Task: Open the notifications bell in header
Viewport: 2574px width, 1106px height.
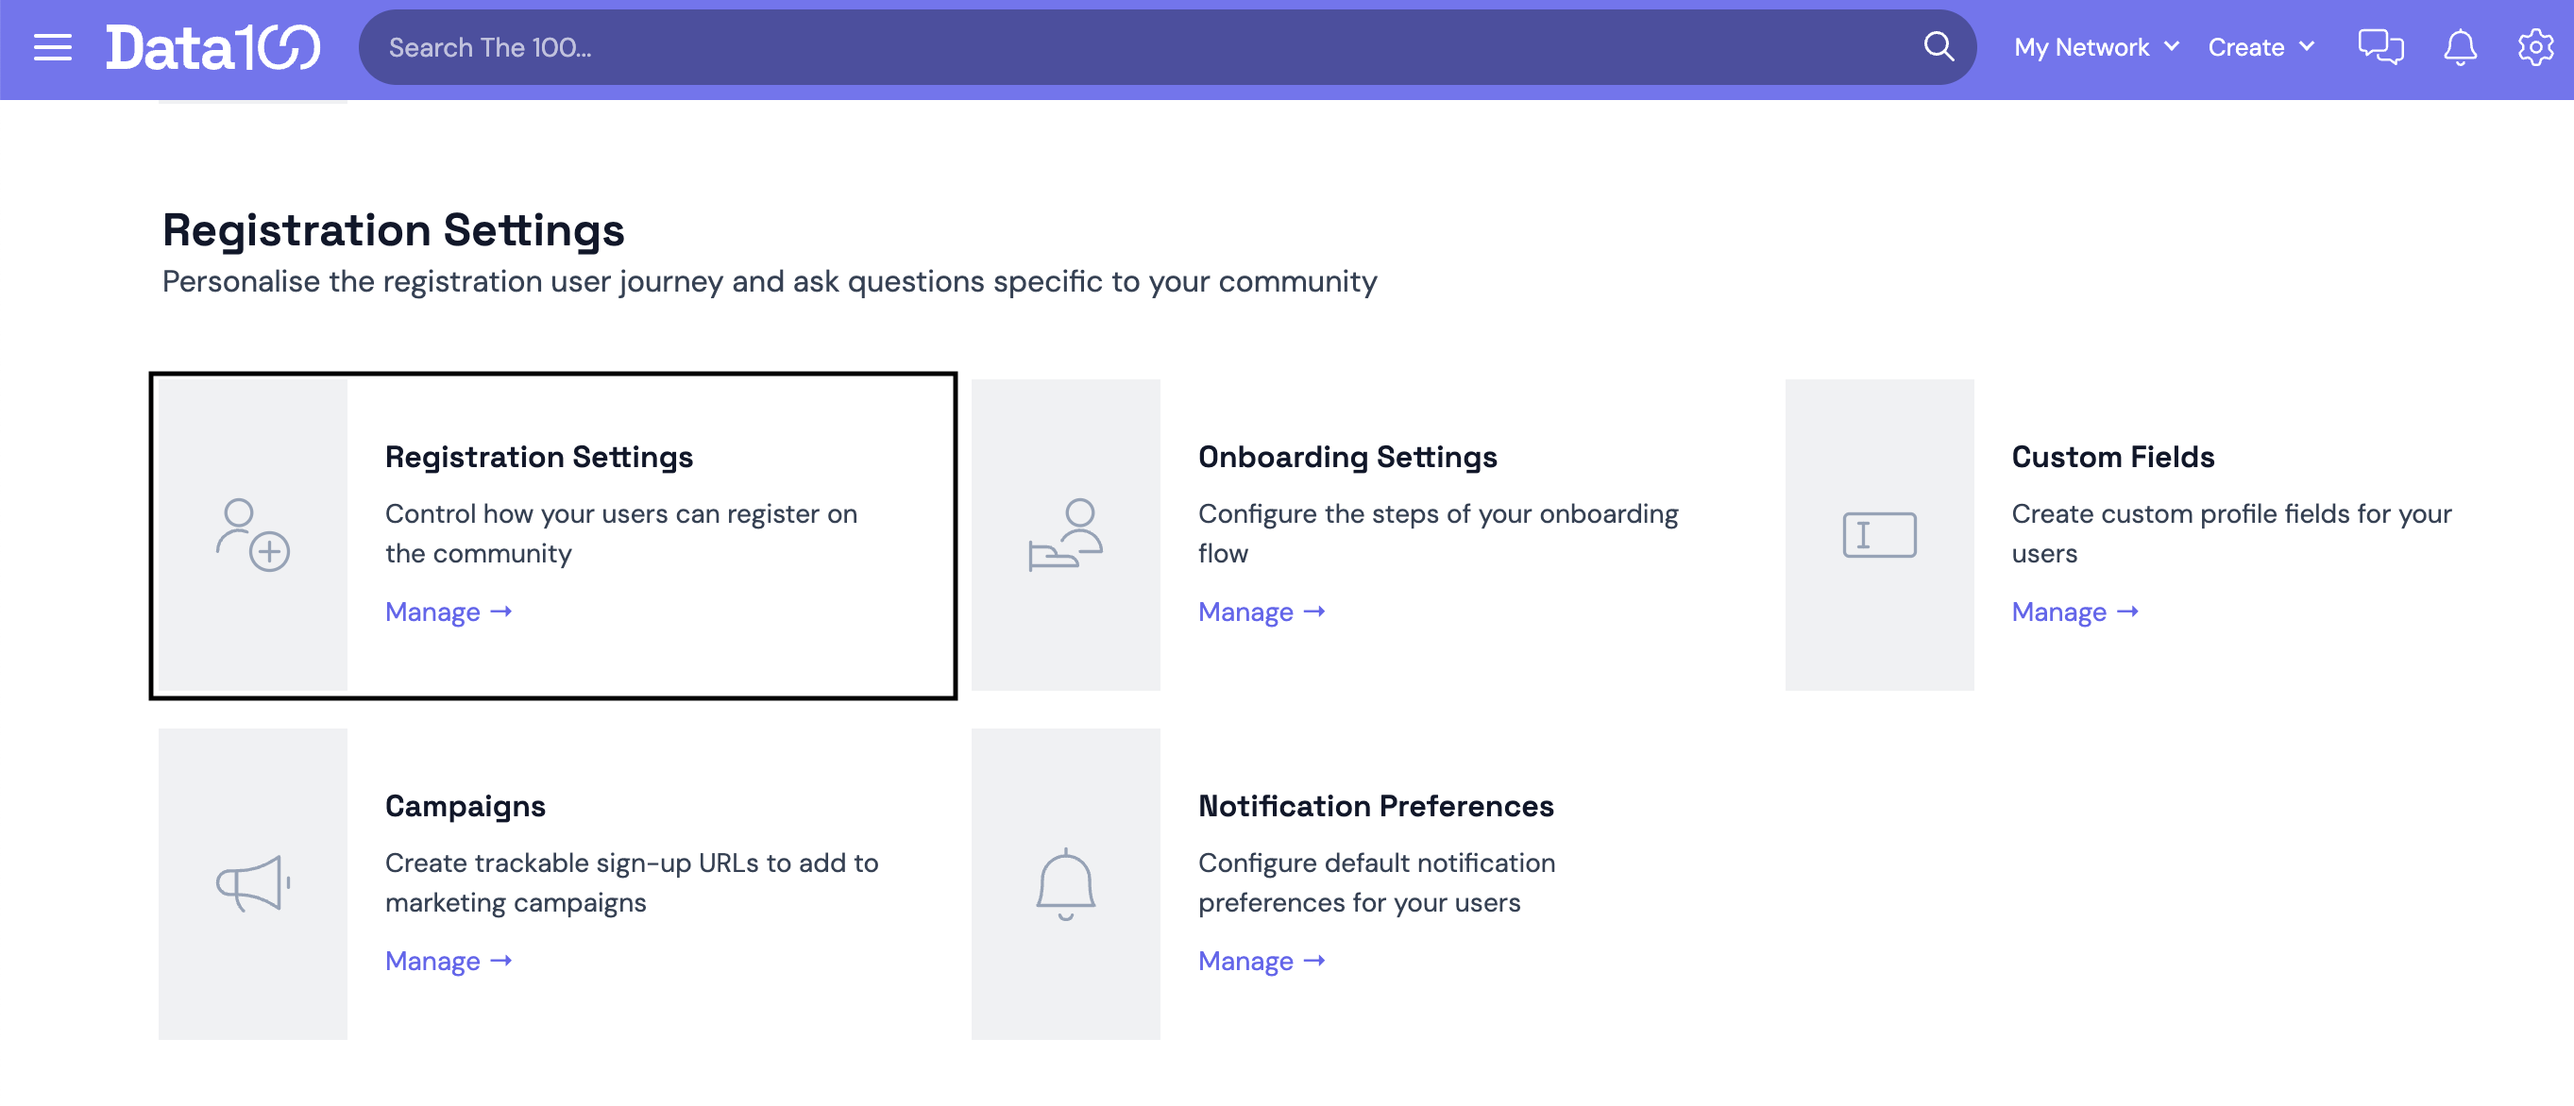Action: click(x=2459, y=47)
